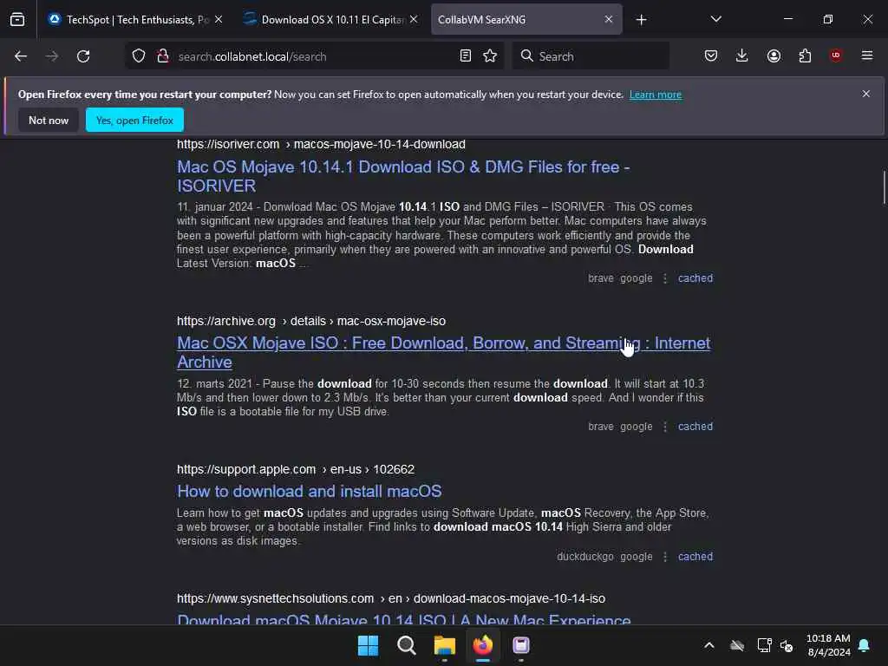Open Save to Pocket icon

(711, 56)
